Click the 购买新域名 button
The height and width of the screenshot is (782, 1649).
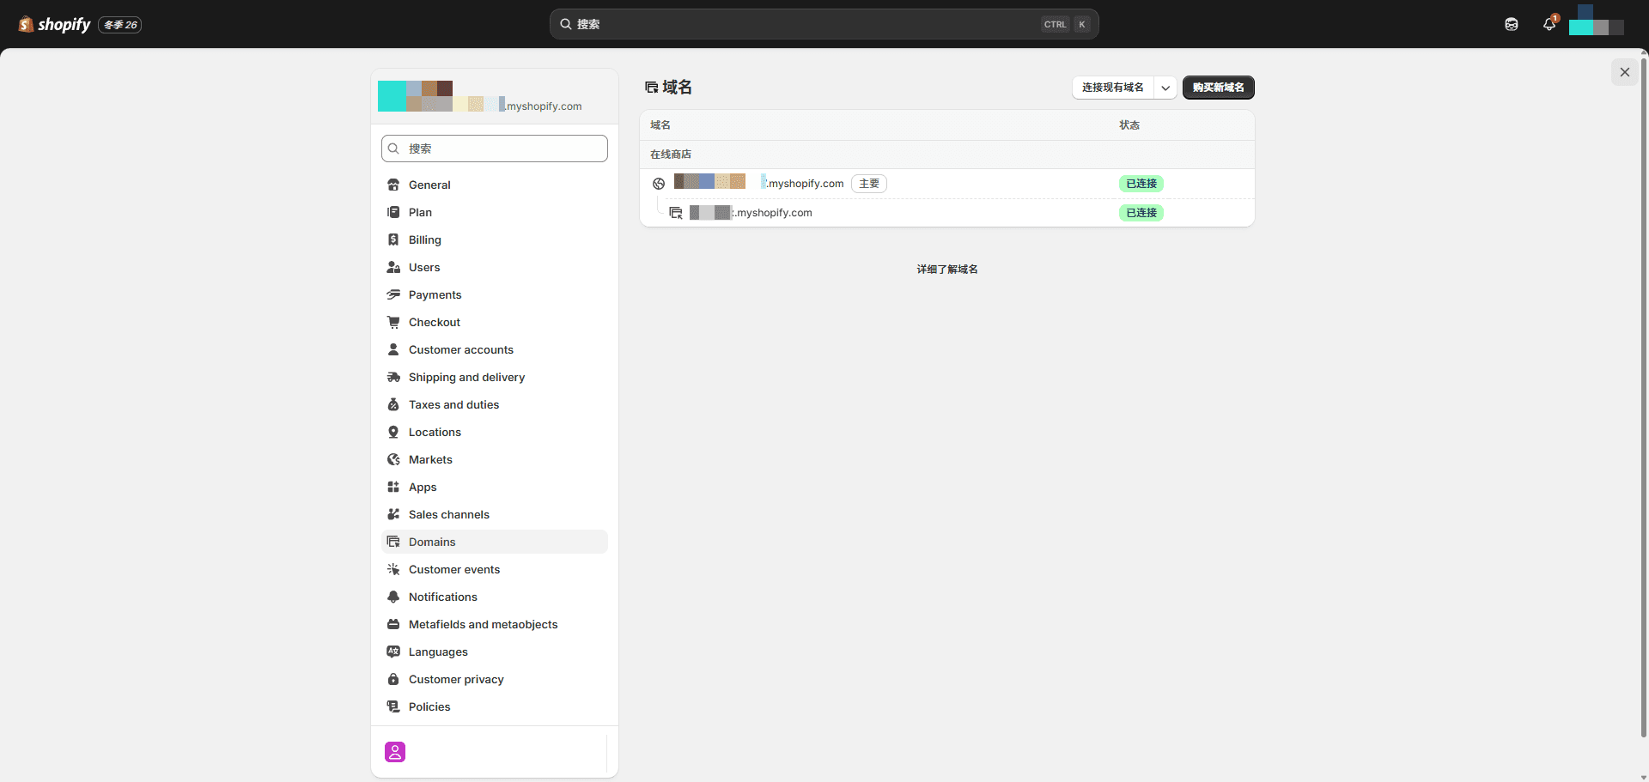click(x=1218, y=87)
